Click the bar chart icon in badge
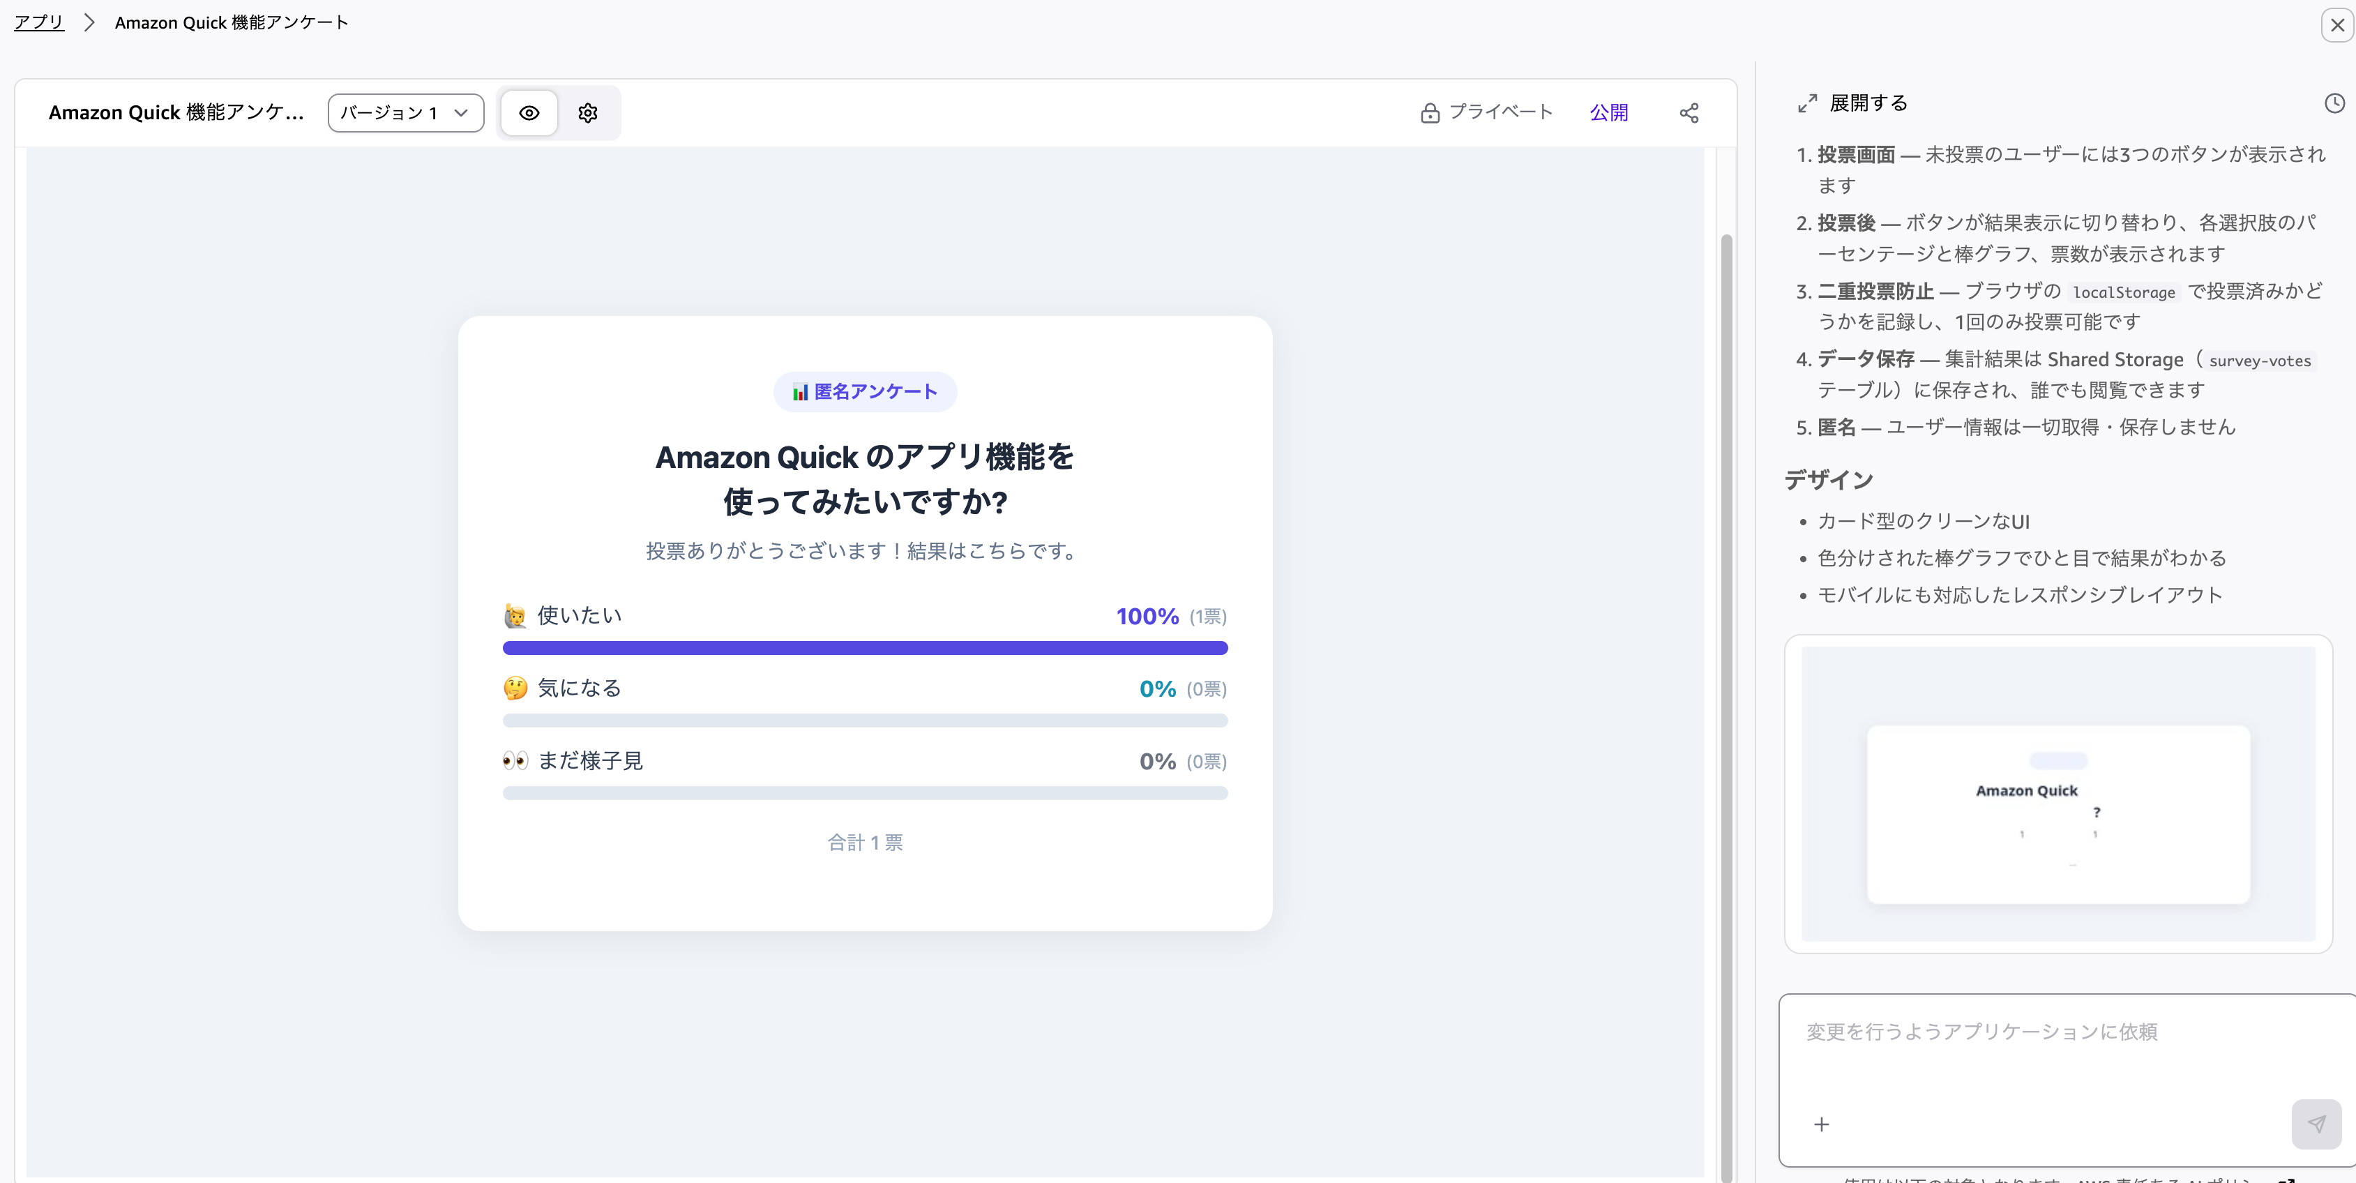 tap(800, 391)
